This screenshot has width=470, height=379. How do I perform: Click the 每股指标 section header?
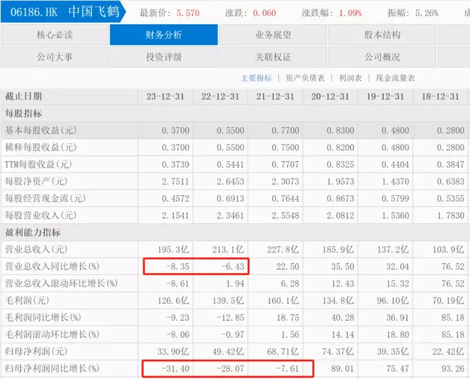[23, 113]
